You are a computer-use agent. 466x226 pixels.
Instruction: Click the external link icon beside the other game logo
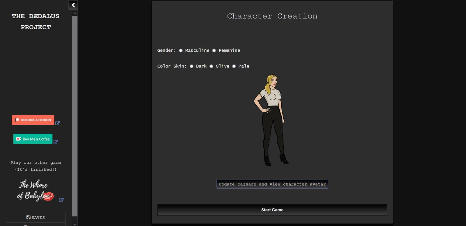pos(61,200)
